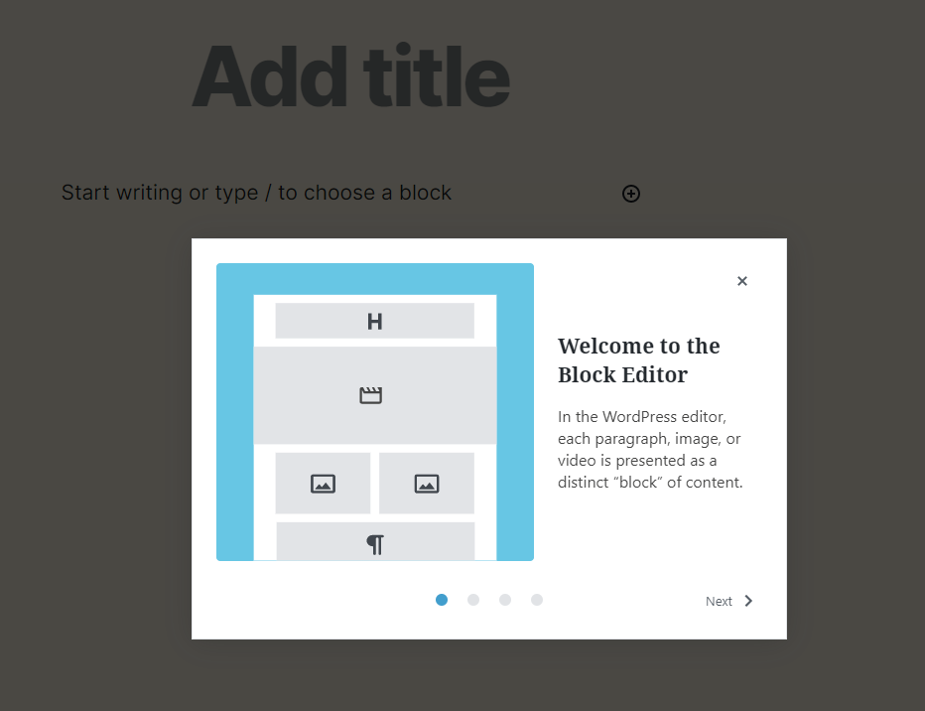Select the third page dot indicator
Image resolution: width=925 pixels, height=711 pixels.
[x=505, y=600]
